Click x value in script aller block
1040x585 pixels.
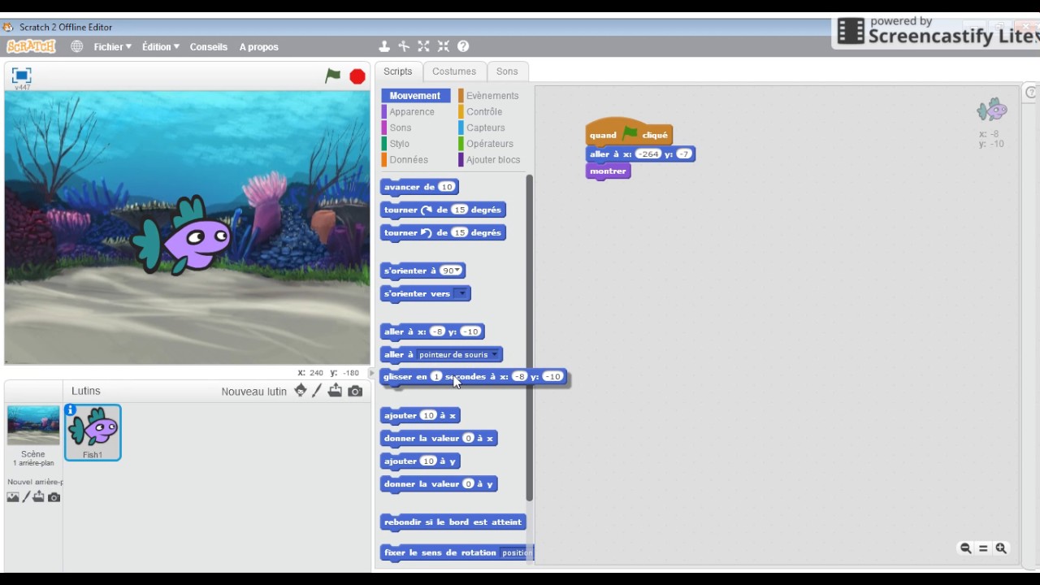click(x=648, y=154)
